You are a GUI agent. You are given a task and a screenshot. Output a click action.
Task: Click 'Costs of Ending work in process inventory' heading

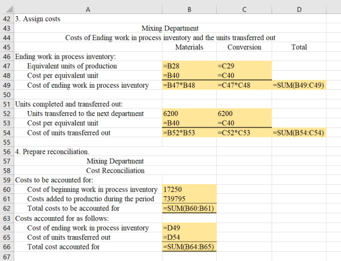point(170,38)
